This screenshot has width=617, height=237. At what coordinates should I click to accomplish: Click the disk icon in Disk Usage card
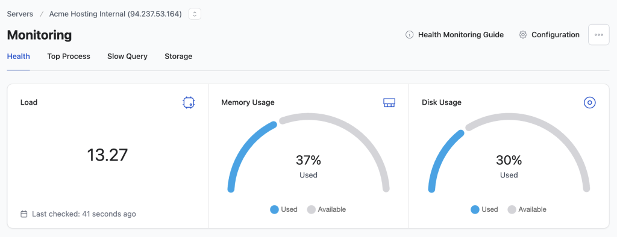(x=589, y=103)
